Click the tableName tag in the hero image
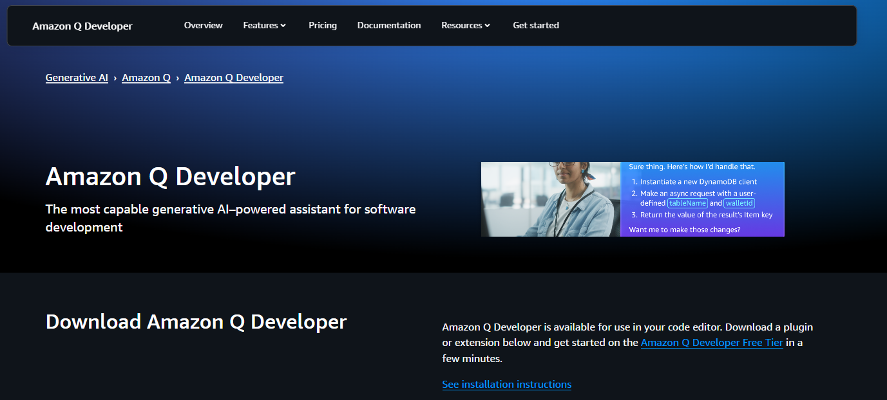 687,203
